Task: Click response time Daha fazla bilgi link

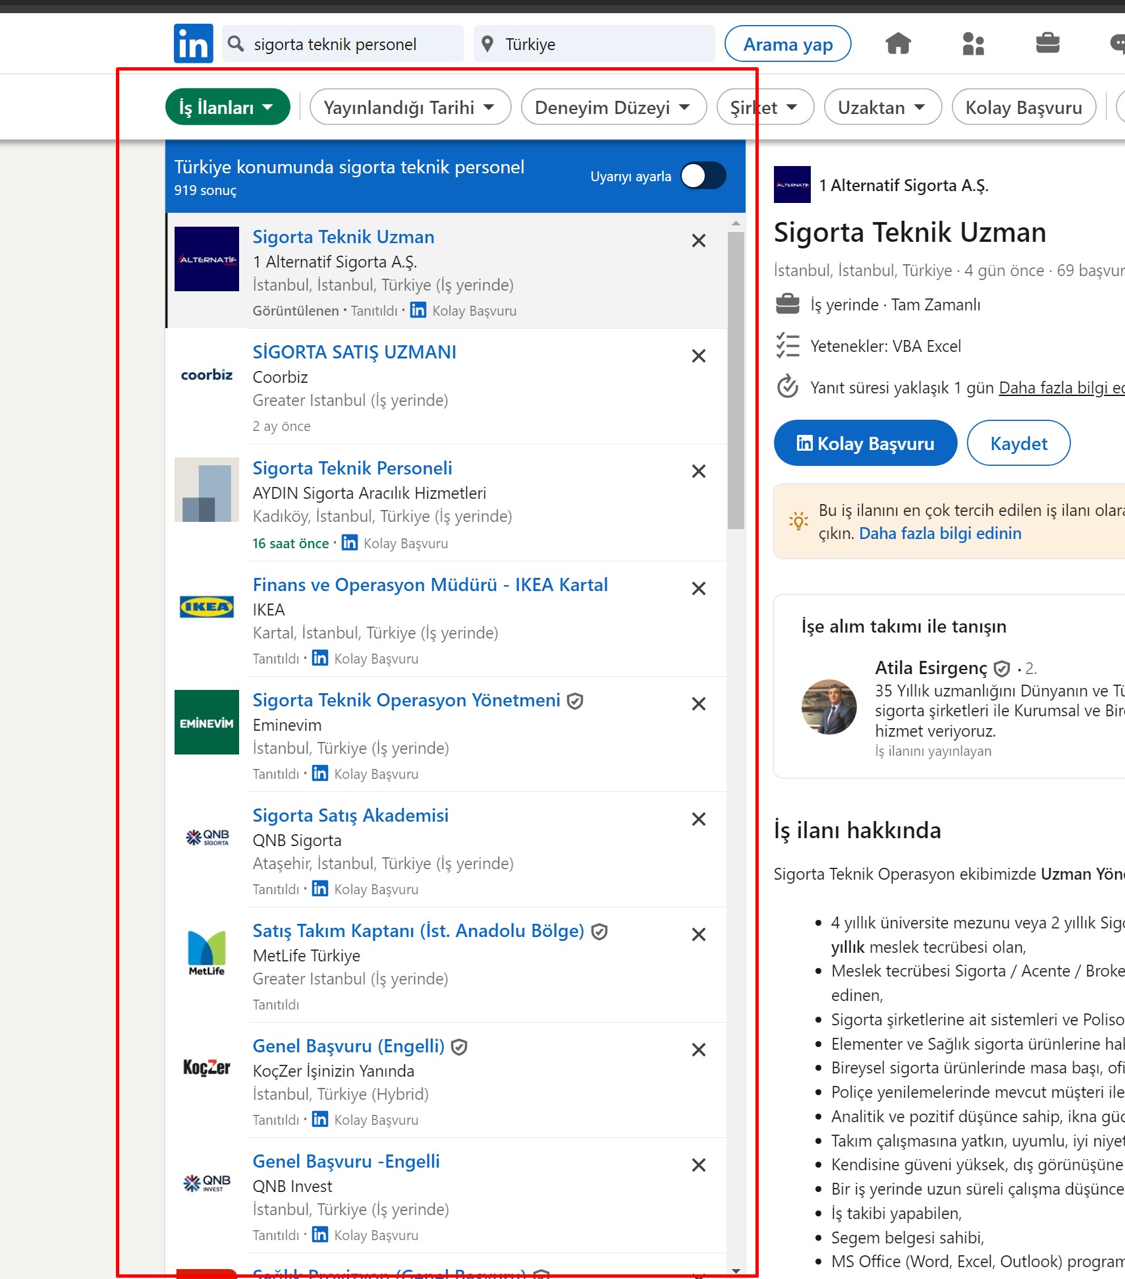Action: (1062, 387)
